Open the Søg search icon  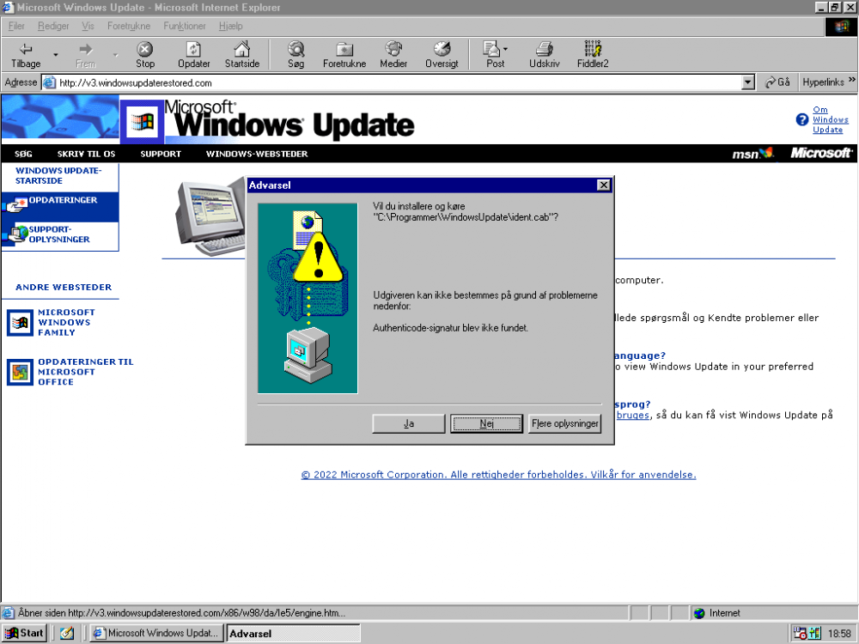pos(295,50)
